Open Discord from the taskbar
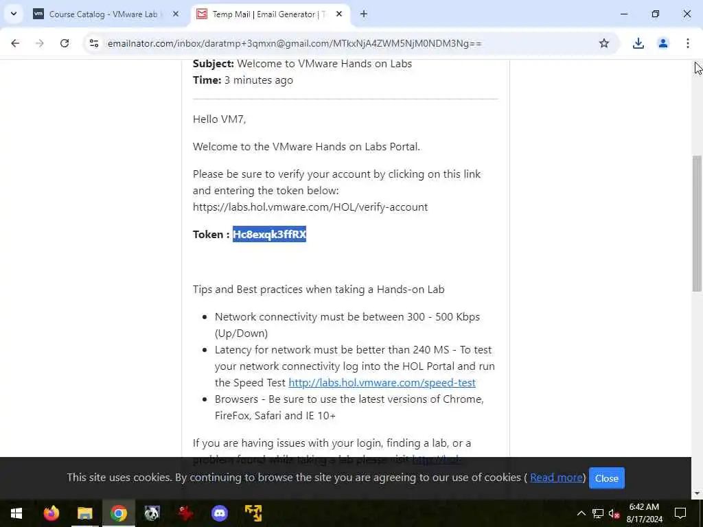This screenshot has width=703, height=527. (x=219, y=513)
